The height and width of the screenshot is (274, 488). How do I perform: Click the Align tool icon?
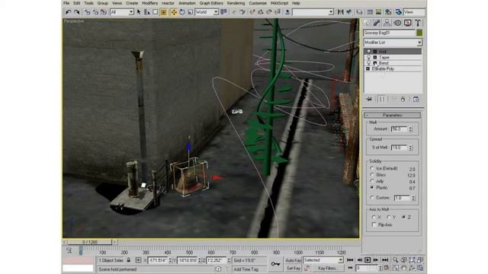pos(349,12)
